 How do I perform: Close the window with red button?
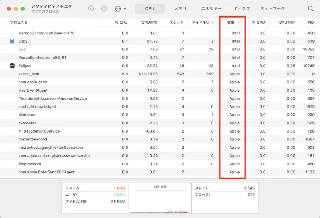point(9,9)
